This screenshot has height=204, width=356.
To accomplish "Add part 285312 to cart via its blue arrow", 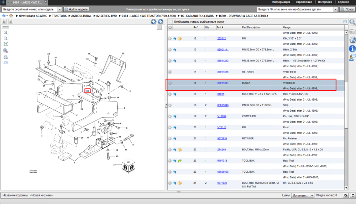I will [175, 38].
